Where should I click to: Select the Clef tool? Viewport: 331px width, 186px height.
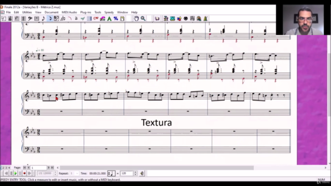(30, 19)
